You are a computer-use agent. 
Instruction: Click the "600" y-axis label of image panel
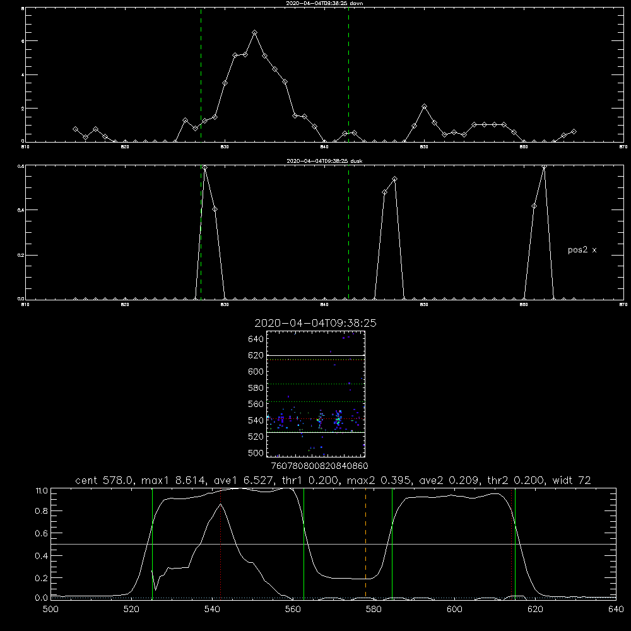point(256,372)
